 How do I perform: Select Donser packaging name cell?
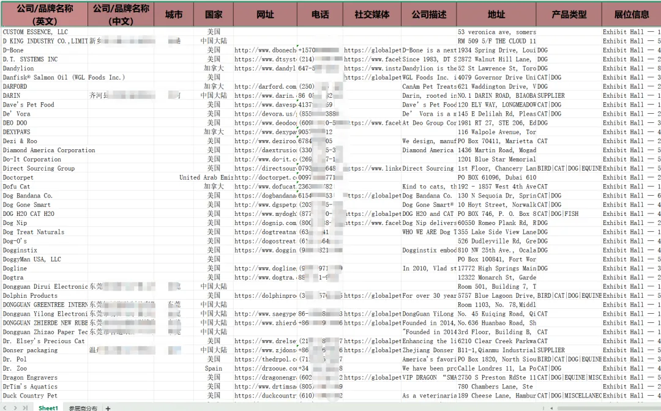point(45,350)
